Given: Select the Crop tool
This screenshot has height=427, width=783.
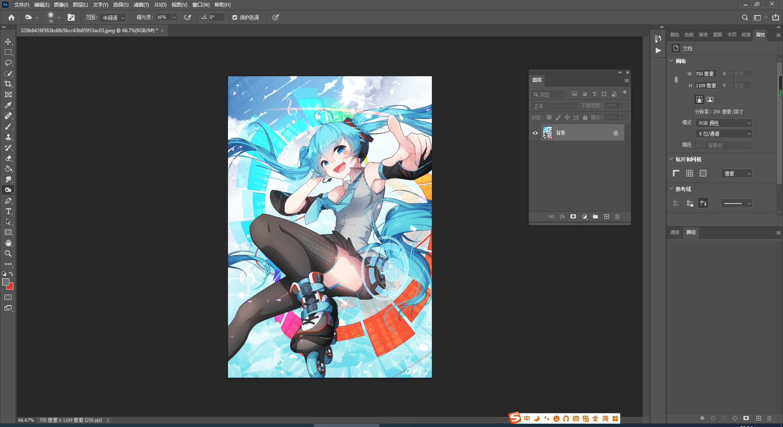Looking at the screenshot, I should click(x=8, y=84).
